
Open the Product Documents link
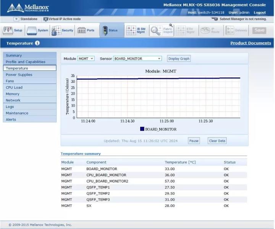click(x=251, y=43)
